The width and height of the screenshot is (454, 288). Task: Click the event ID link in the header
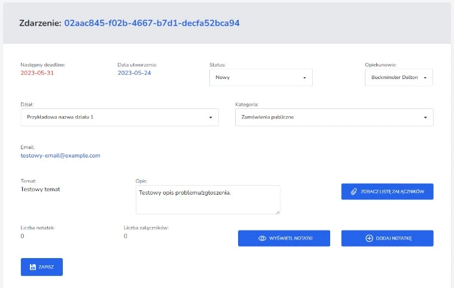pos(152,23)
